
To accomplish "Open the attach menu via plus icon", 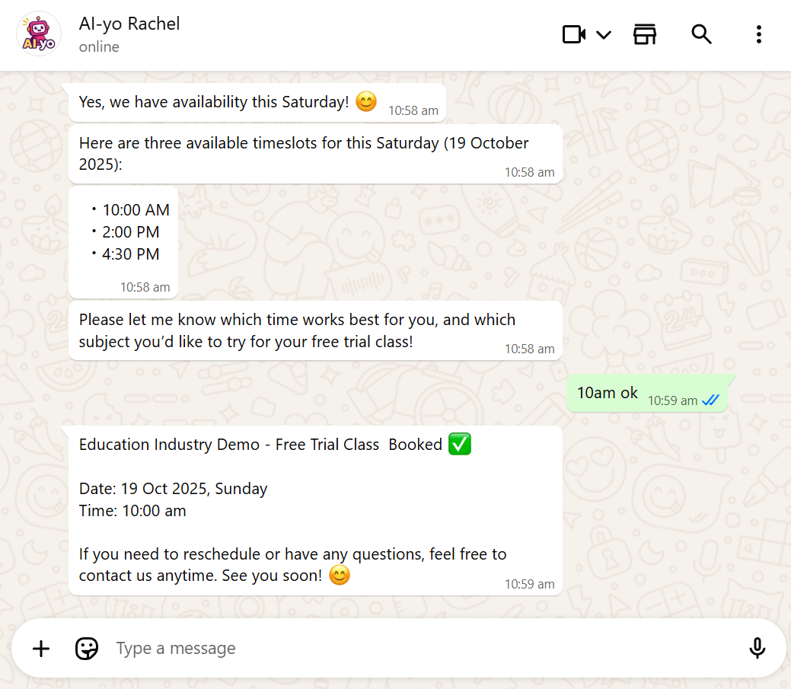I will [x=40, y=648].
